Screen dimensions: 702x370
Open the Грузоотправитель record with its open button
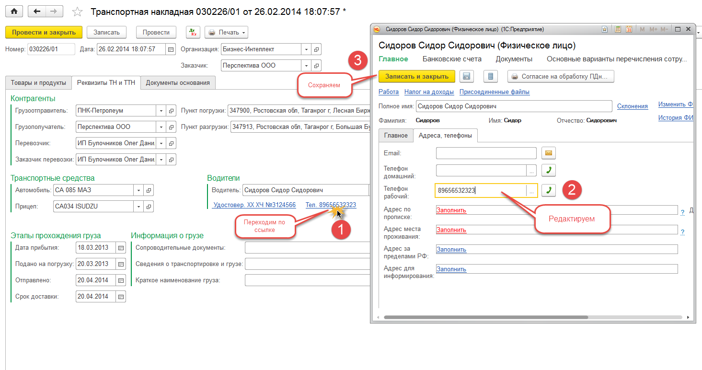(172, 111)
